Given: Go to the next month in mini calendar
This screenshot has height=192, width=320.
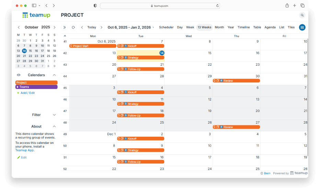Looking at the screenshot, I should 55,27.
